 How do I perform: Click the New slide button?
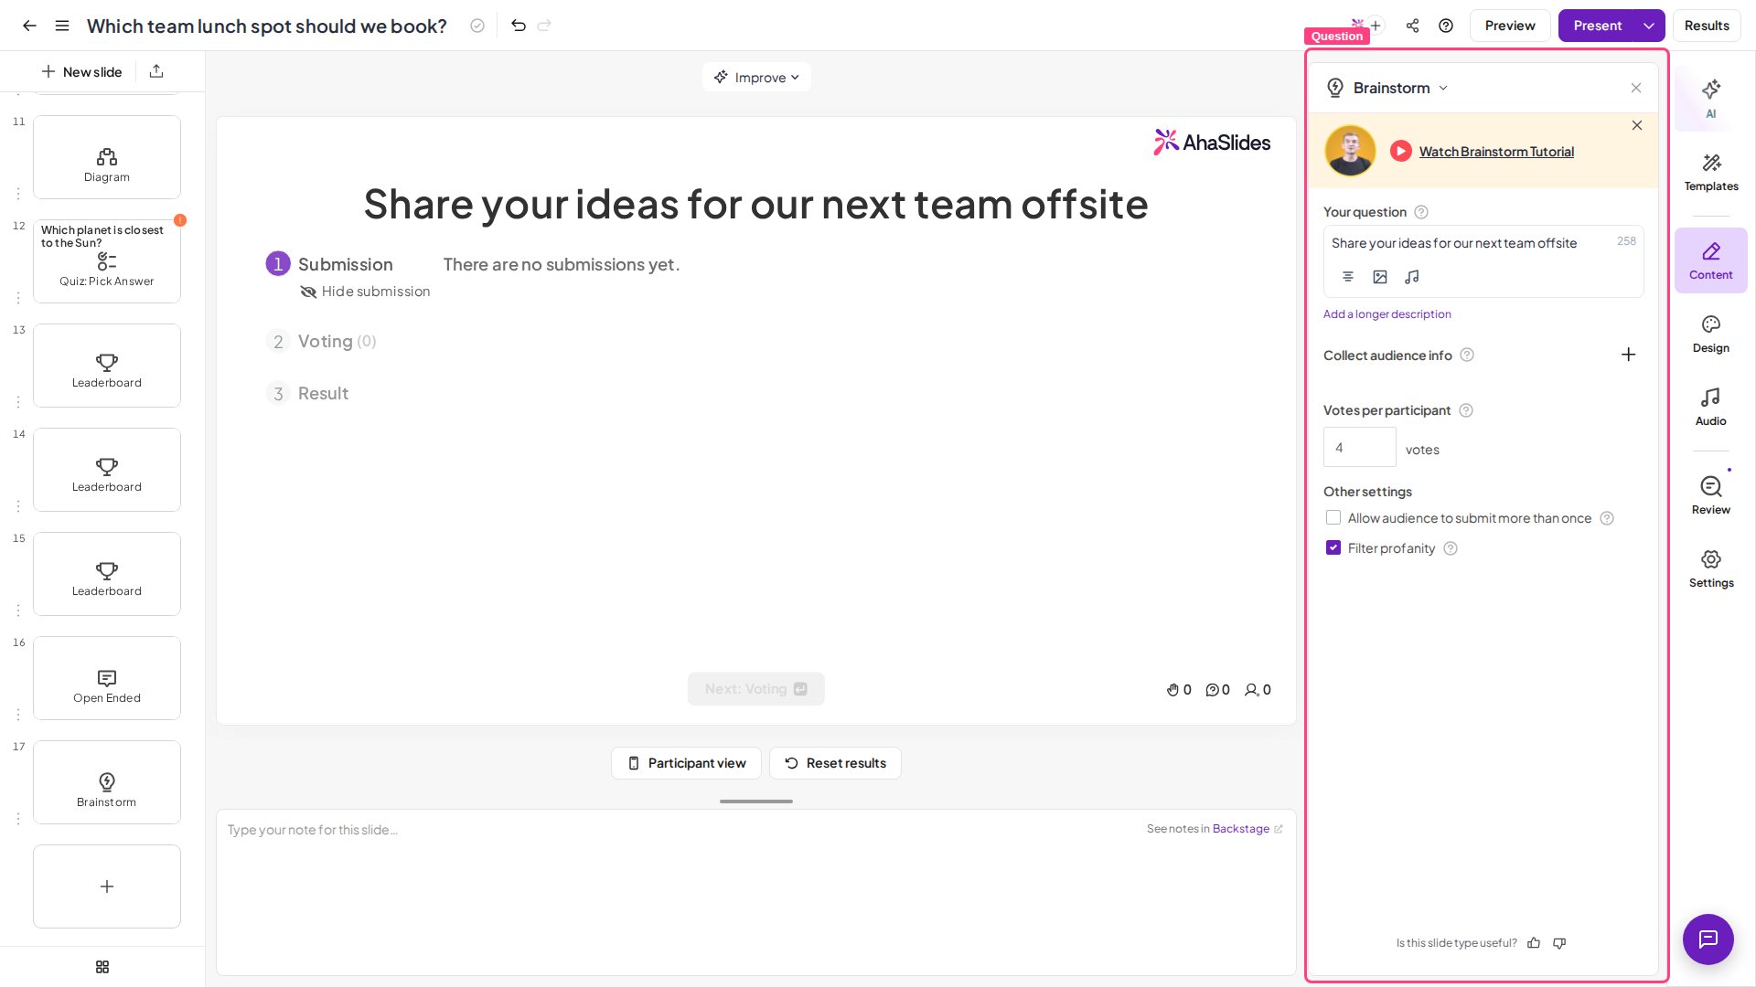click(x=81, y=71)
